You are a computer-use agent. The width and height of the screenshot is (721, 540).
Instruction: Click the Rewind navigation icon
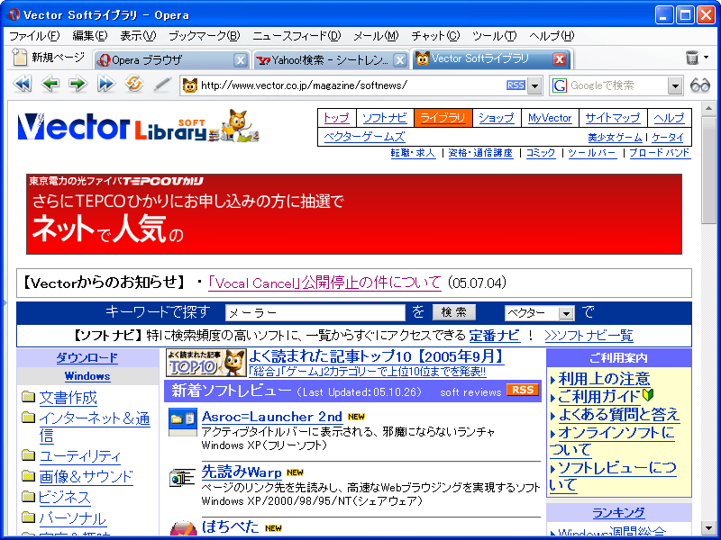(x=22, y=85)
